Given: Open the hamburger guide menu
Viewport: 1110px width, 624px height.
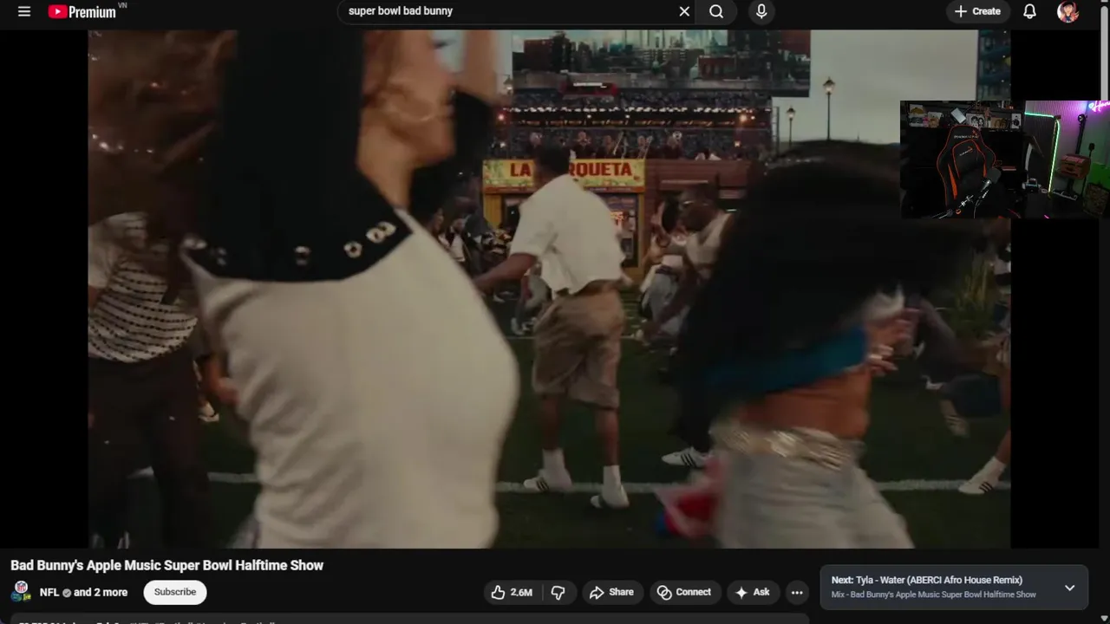Looking at the screenshot, I should tap(24, 11).
